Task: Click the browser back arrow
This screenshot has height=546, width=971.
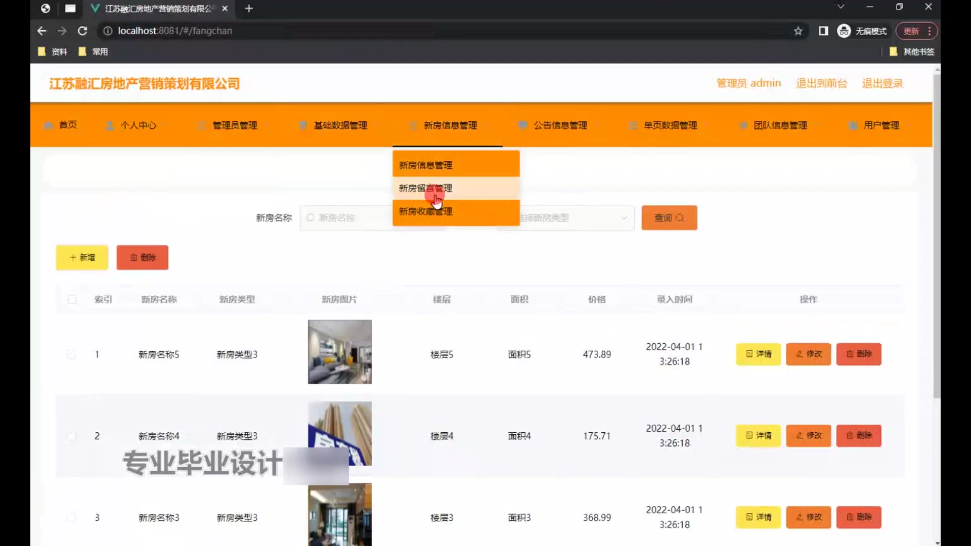Action: click(41, 31)
